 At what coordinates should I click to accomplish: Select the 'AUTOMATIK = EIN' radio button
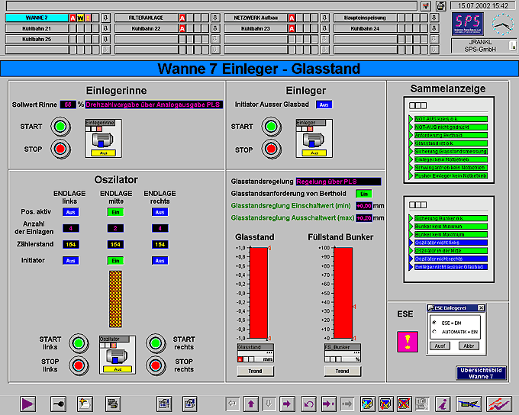click(434, 331)
